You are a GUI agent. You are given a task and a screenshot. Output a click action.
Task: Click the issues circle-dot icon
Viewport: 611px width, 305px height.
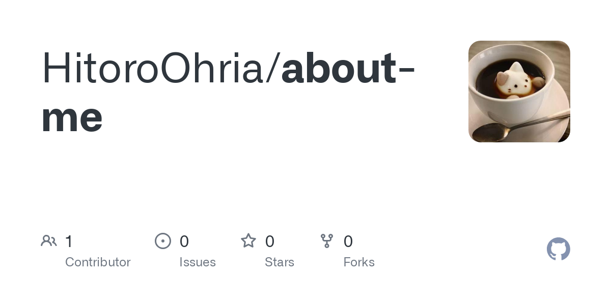pos(163,241)
